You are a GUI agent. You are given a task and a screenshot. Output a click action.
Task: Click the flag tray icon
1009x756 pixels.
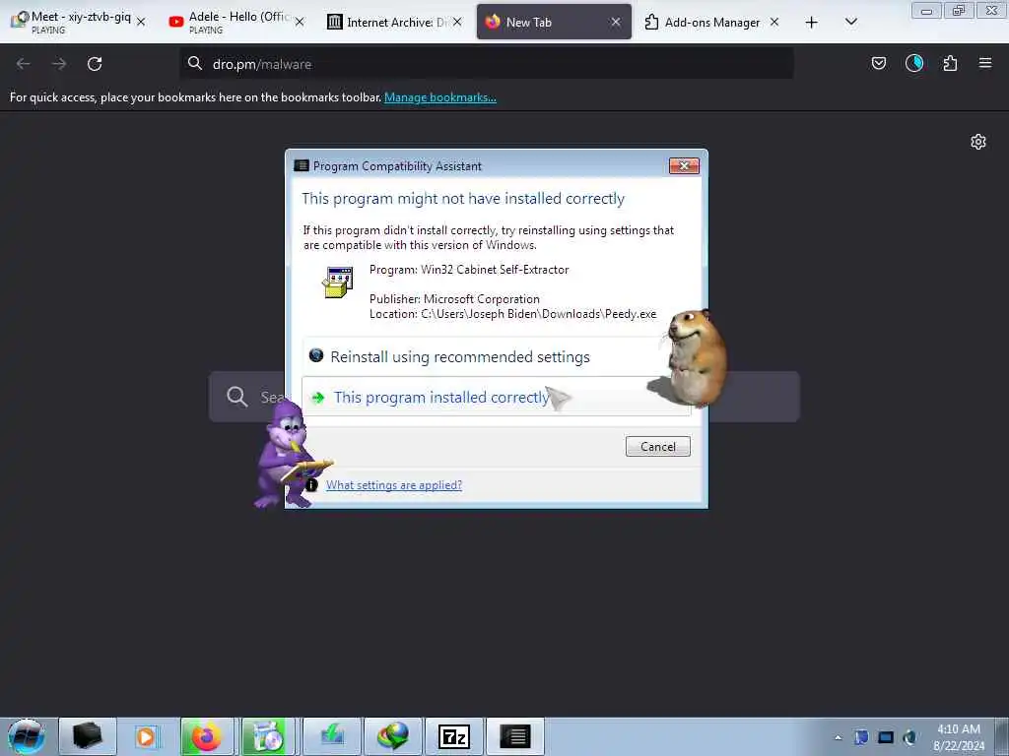pos(861,737)
